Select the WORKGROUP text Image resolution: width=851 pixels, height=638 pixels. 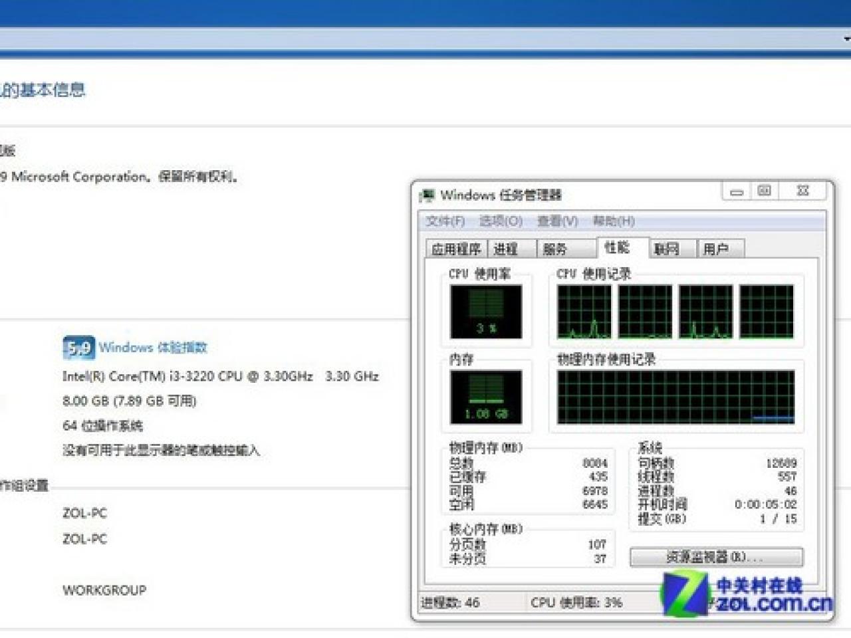[104, 590]
